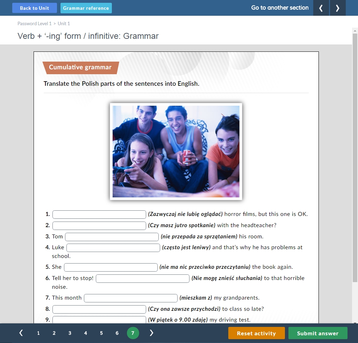Jump to activity page 3
Viewport: 358px width, 343px height.
pos(70,333)
